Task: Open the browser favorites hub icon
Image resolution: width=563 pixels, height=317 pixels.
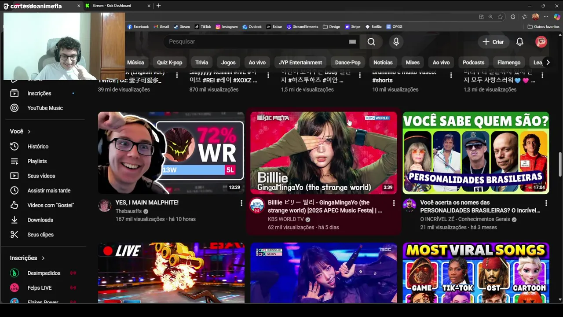Action: (525, 17)
